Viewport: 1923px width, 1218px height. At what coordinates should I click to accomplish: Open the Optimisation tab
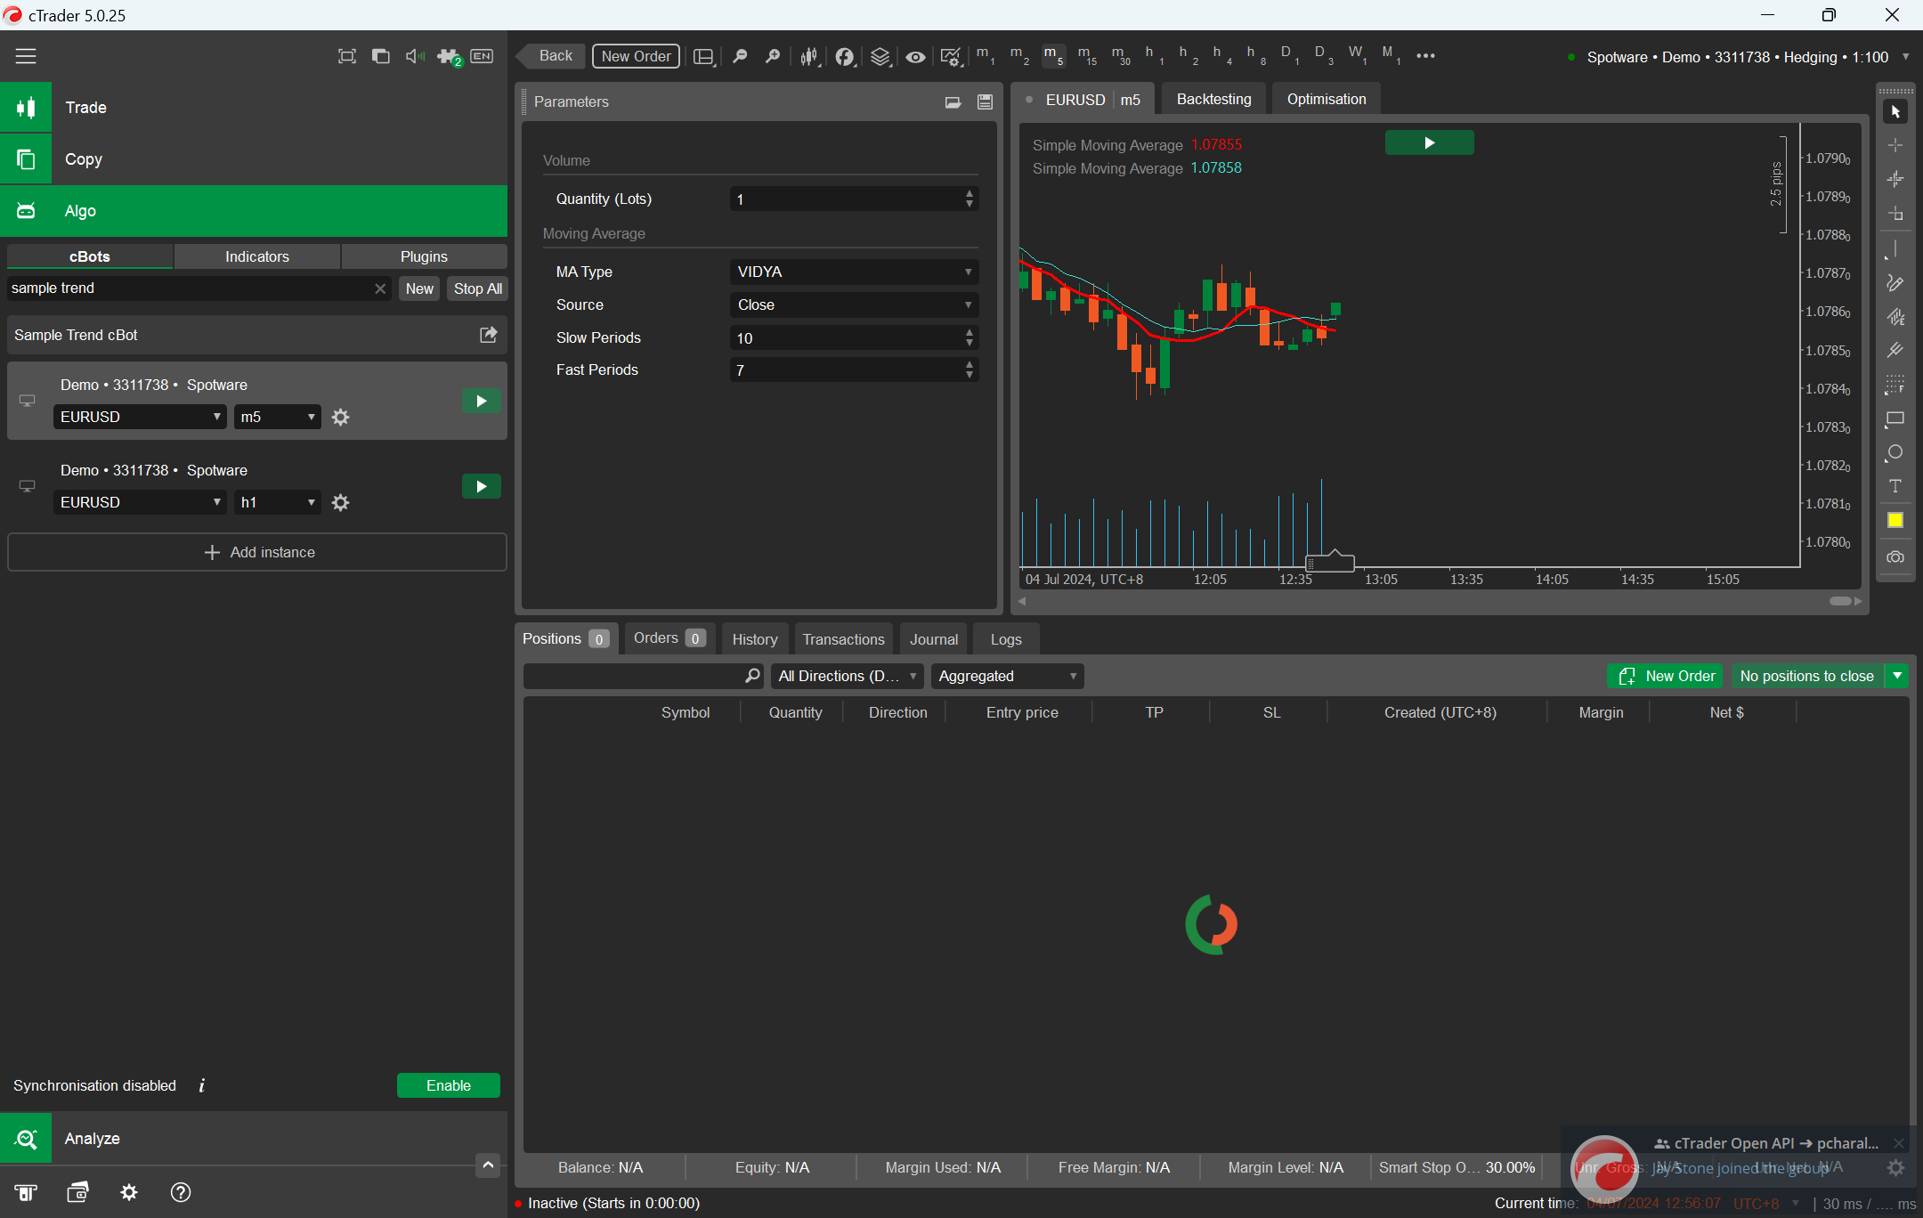tap(1326, 99)
